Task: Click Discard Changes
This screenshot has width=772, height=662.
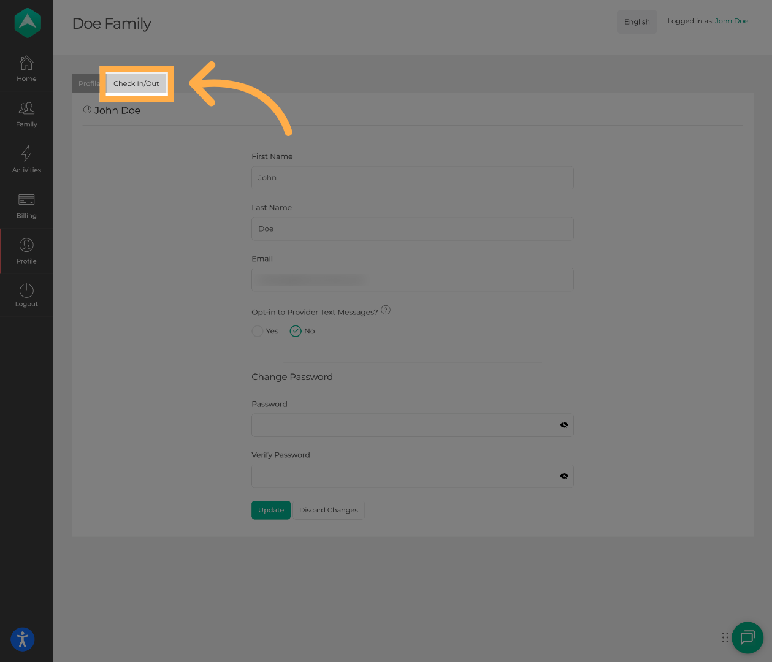Action: click(x=328, y=510)
